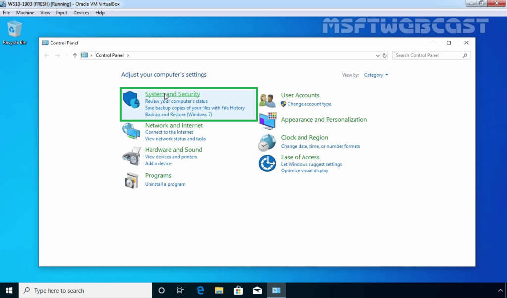Open the Programs disc box icon
The image size is (507, 298).
click(131, 180)
